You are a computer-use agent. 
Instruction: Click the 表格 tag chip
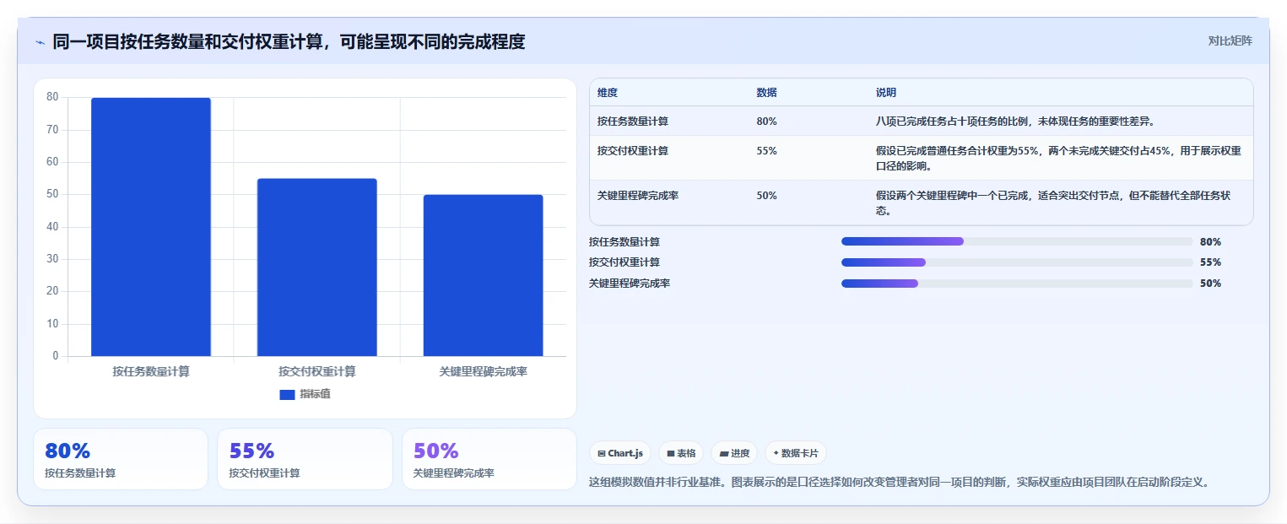[681, 453]
